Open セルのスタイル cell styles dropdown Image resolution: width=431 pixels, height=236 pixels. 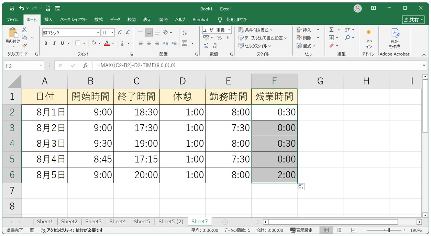point(255,46)
